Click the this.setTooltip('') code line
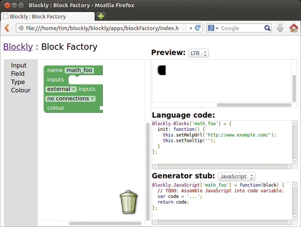 tap(189, 141)
